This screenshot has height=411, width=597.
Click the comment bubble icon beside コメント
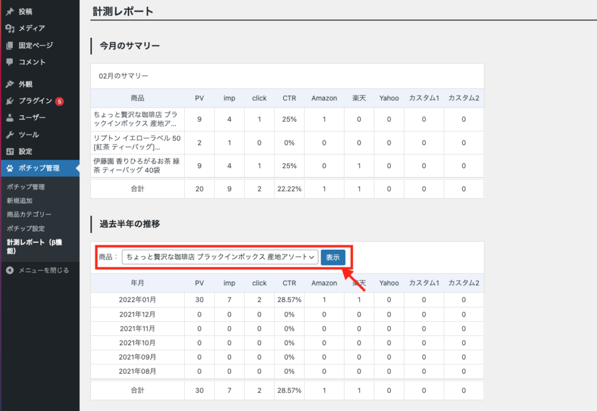tap(10, 62)
